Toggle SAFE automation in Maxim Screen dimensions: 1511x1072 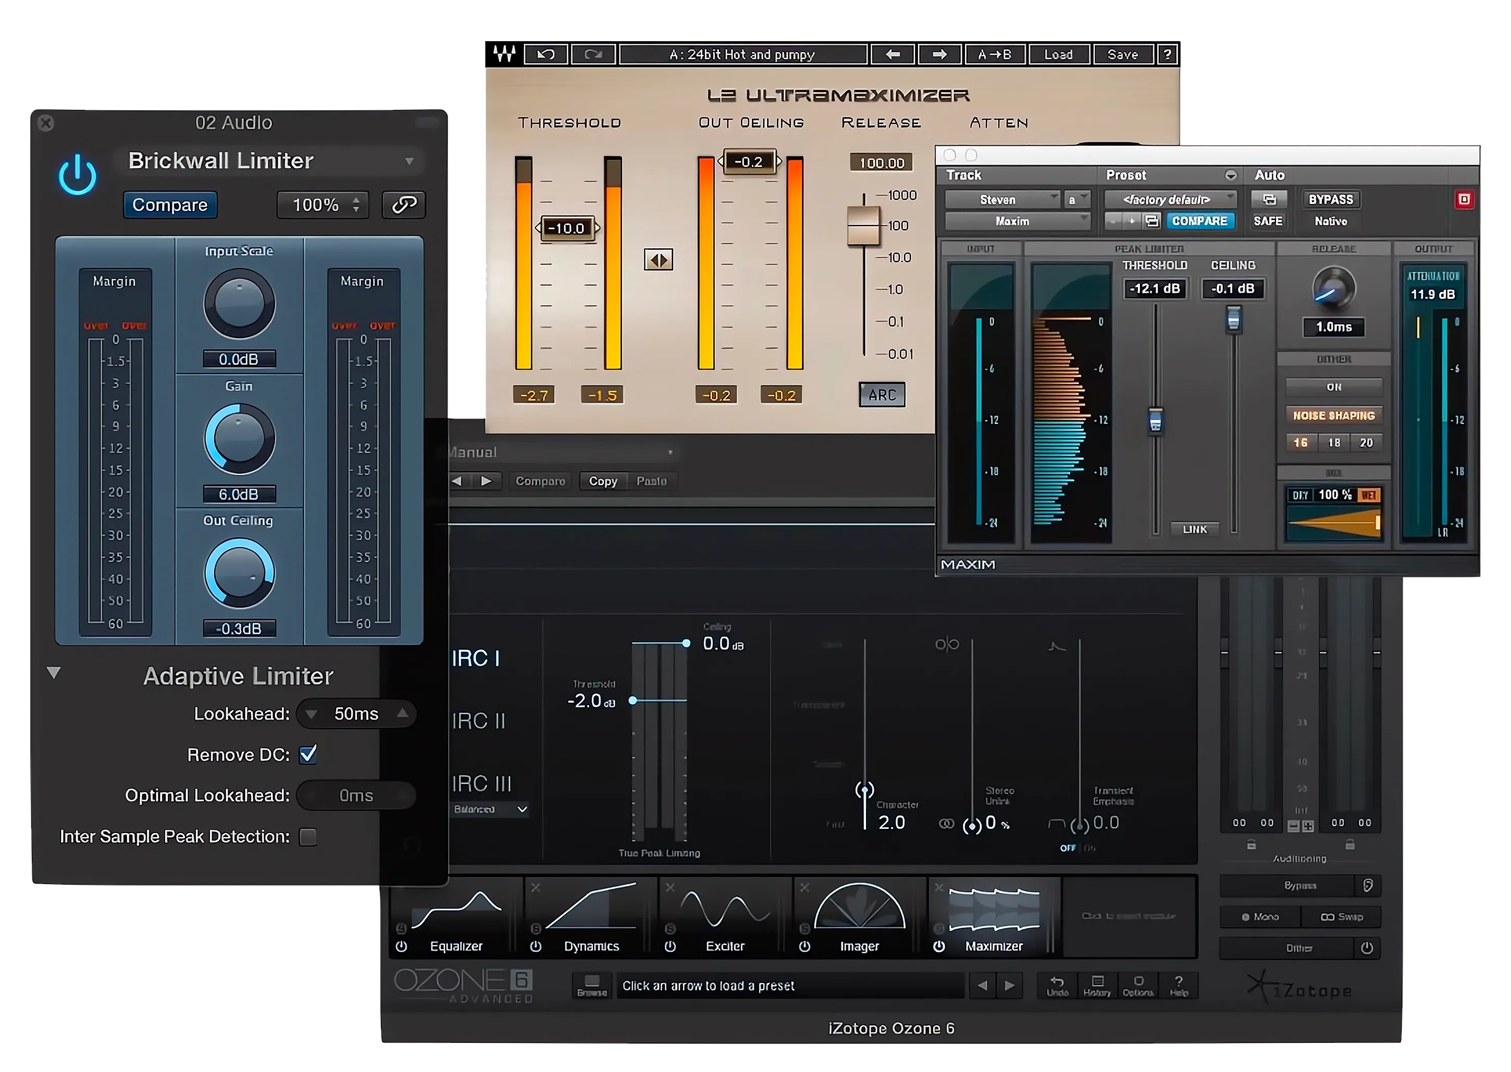tap(1267, 221)
